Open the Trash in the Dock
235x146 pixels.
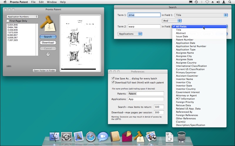(182, 136)
